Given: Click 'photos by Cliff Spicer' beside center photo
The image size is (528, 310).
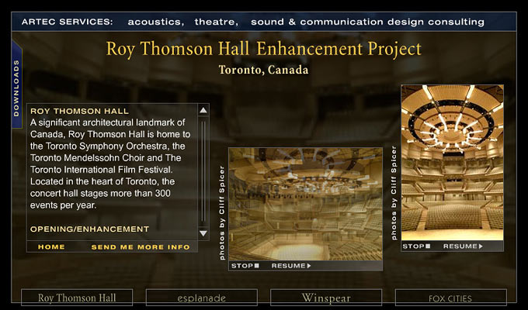Looking at the screenshot, I should (x=221, y=212).
